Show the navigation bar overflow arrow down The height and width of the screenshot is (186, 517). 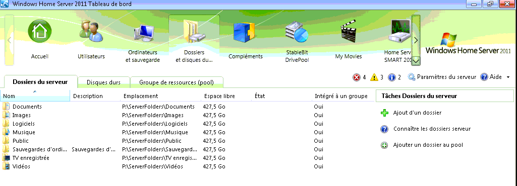(416, 60)
